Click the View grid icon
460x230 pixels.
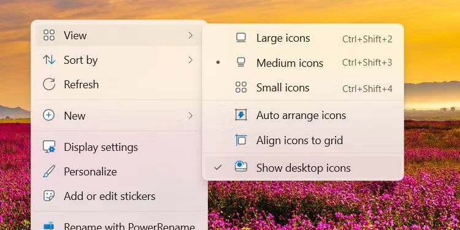click(x=49, y=35)
